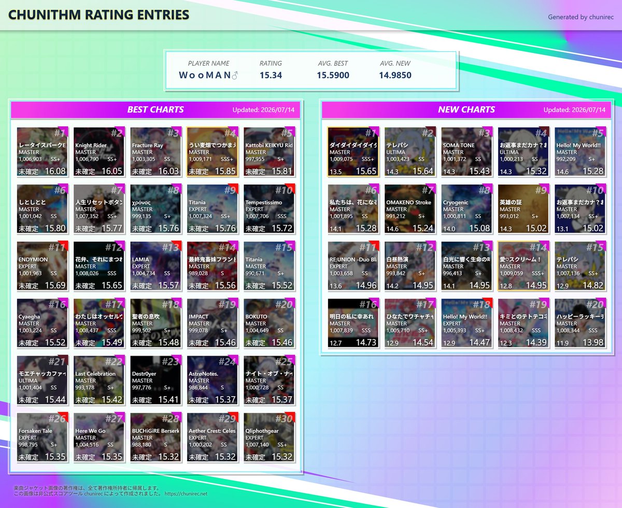Open the Cyaegha chart card

coord(43,323)
